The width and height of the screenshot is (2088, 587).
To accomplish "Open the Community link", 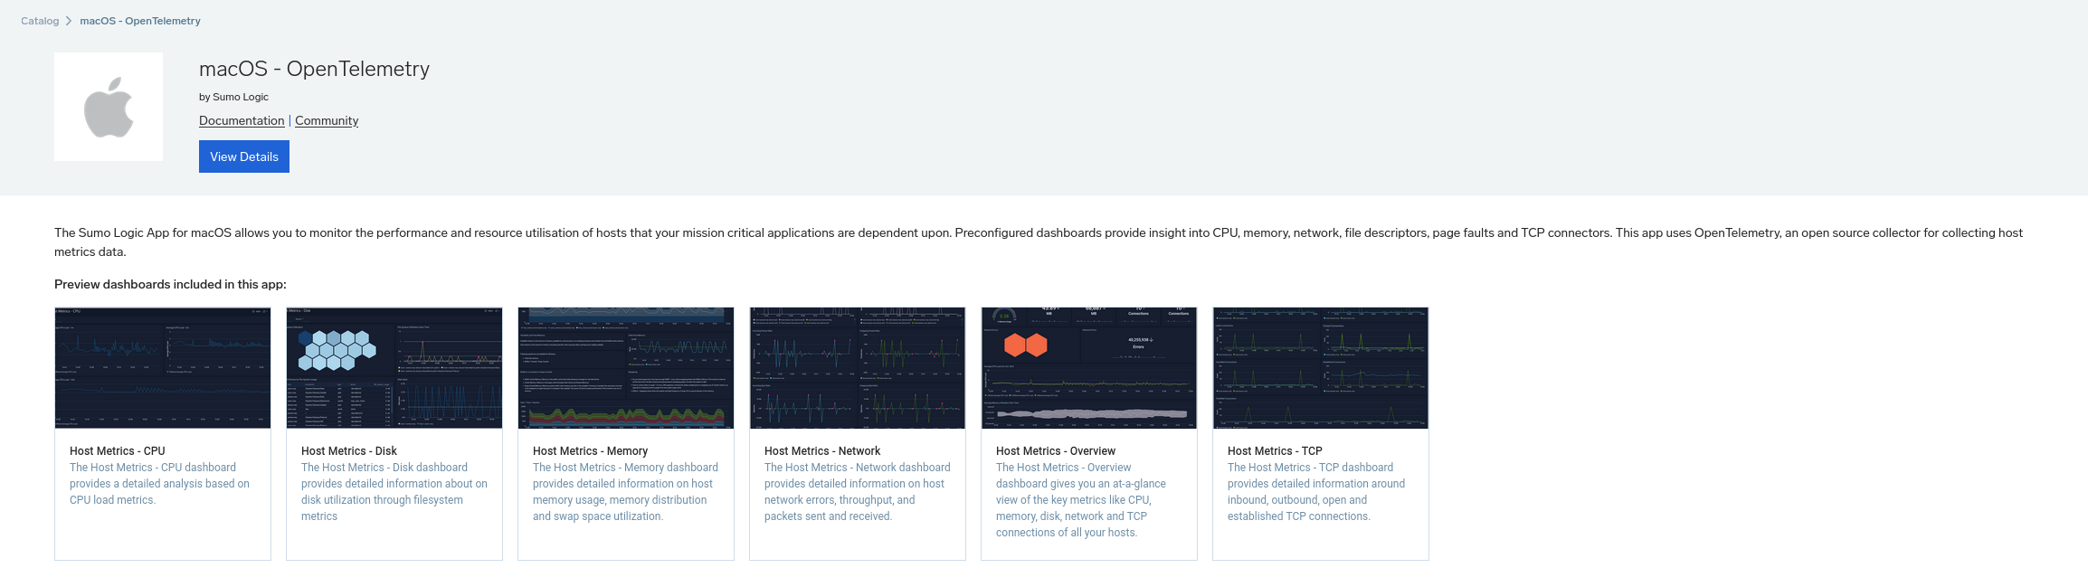I will (327, 120).
